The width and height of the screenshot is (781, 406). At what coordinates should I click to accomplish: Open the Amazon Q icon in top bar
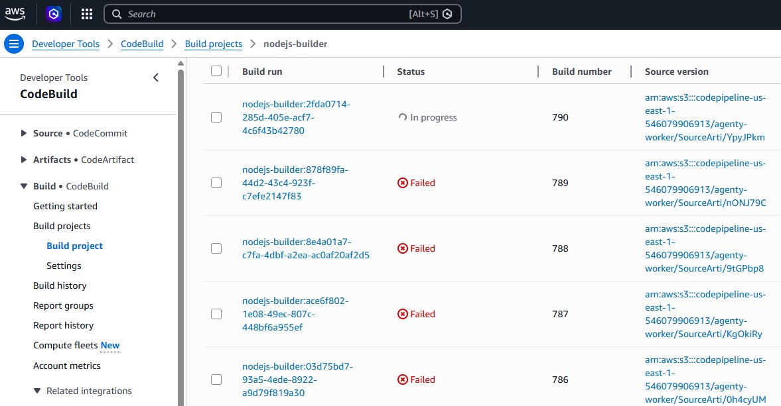[x=54, y=14]
